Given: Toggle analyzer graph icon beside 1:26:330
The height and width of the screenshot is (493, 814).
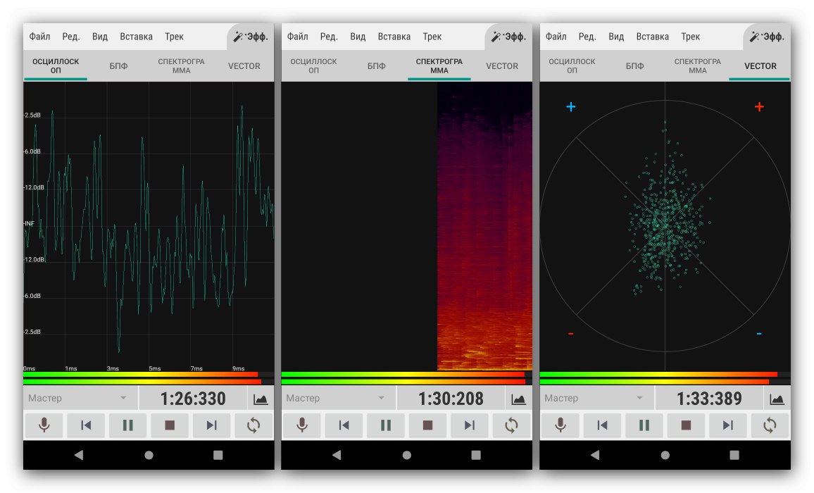Looking at the screenshot, I should pos(261,399).
